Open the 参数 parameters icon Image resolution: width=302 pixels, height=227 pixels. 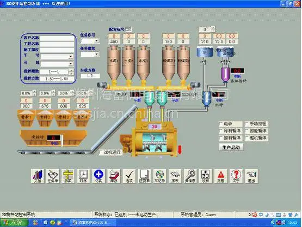[x=68, y=176]
